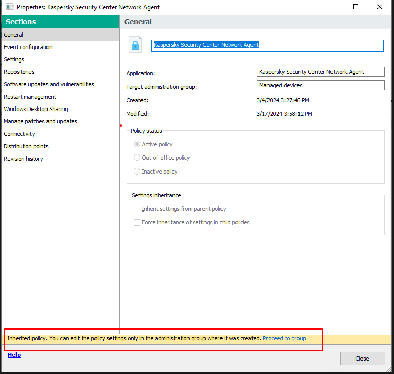Open the Distribution points section
Screen dimensions: 394x374
[x=60, y=146]
